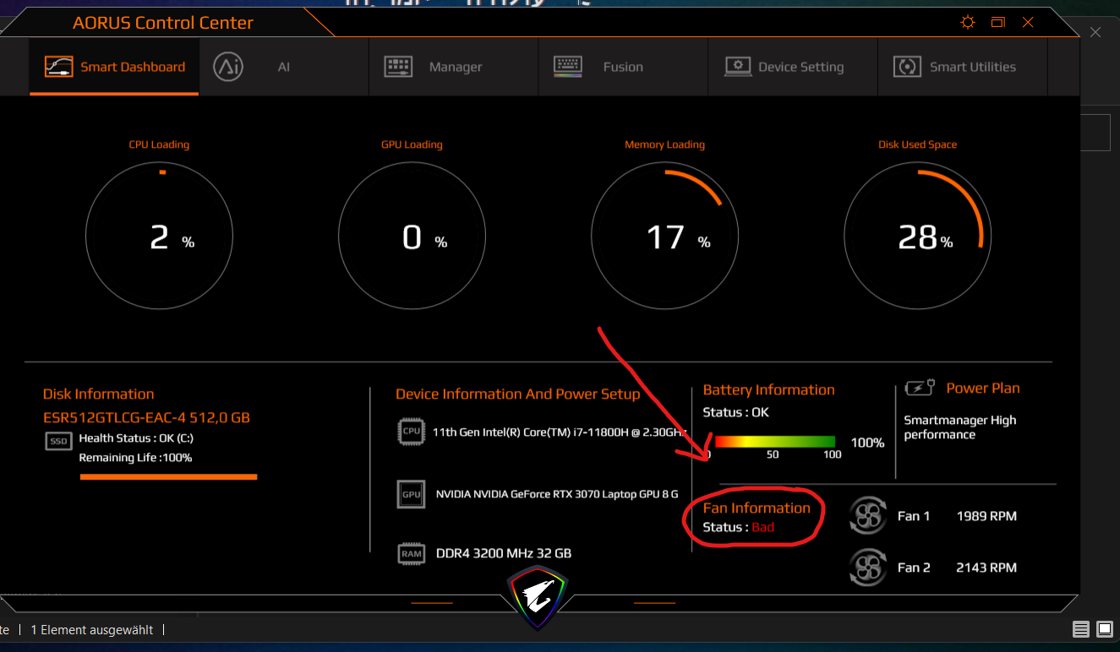The width and height of the screenshot is (1120, 652).
Task: Click the Device Setting laptop icon
Action: 738,67
